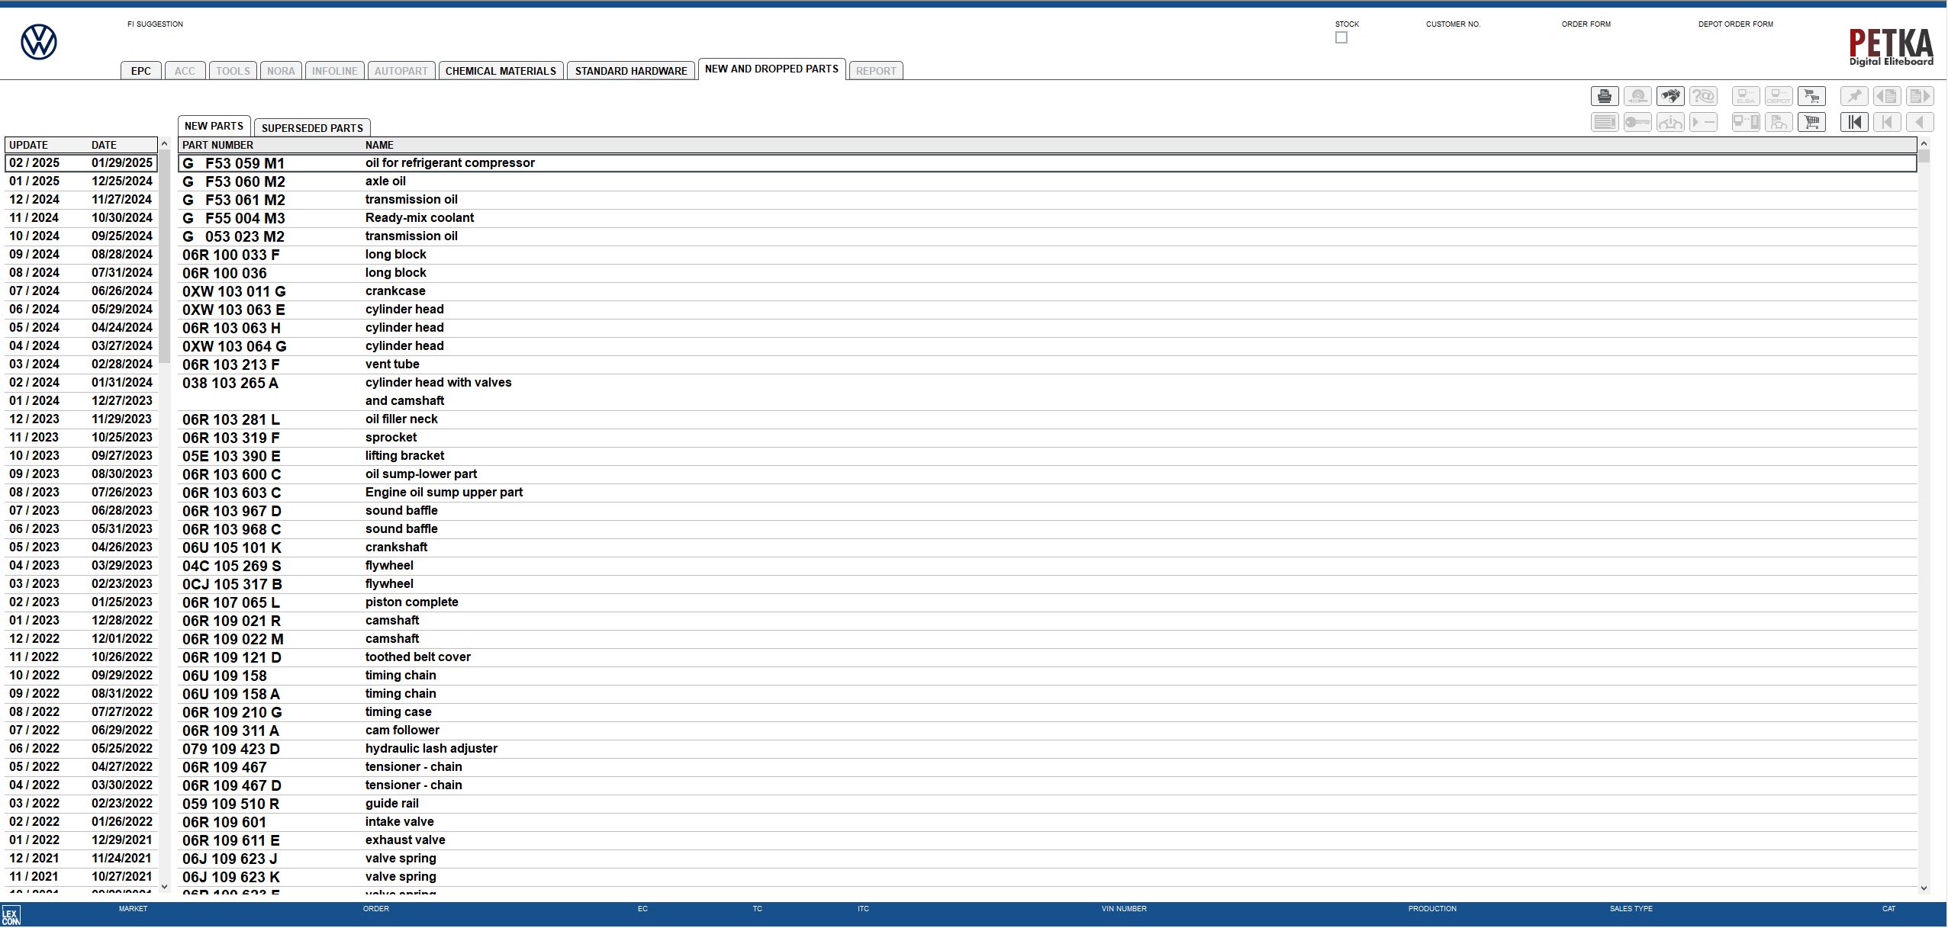The width and height of the screenshot is (1948, 928).
Task: Toggle the STOCK checkbox
Action: 1341,37
